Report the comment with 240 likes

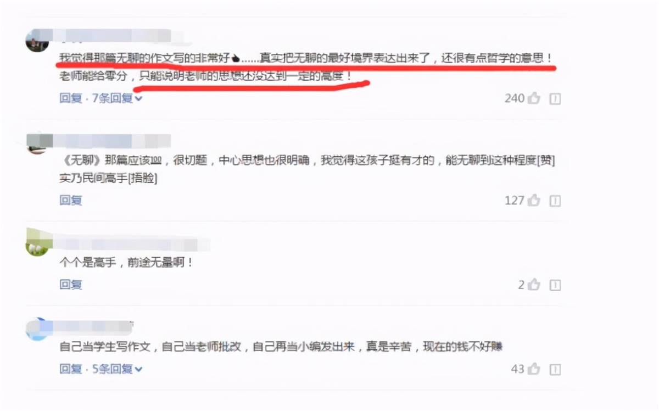(555, 99)
